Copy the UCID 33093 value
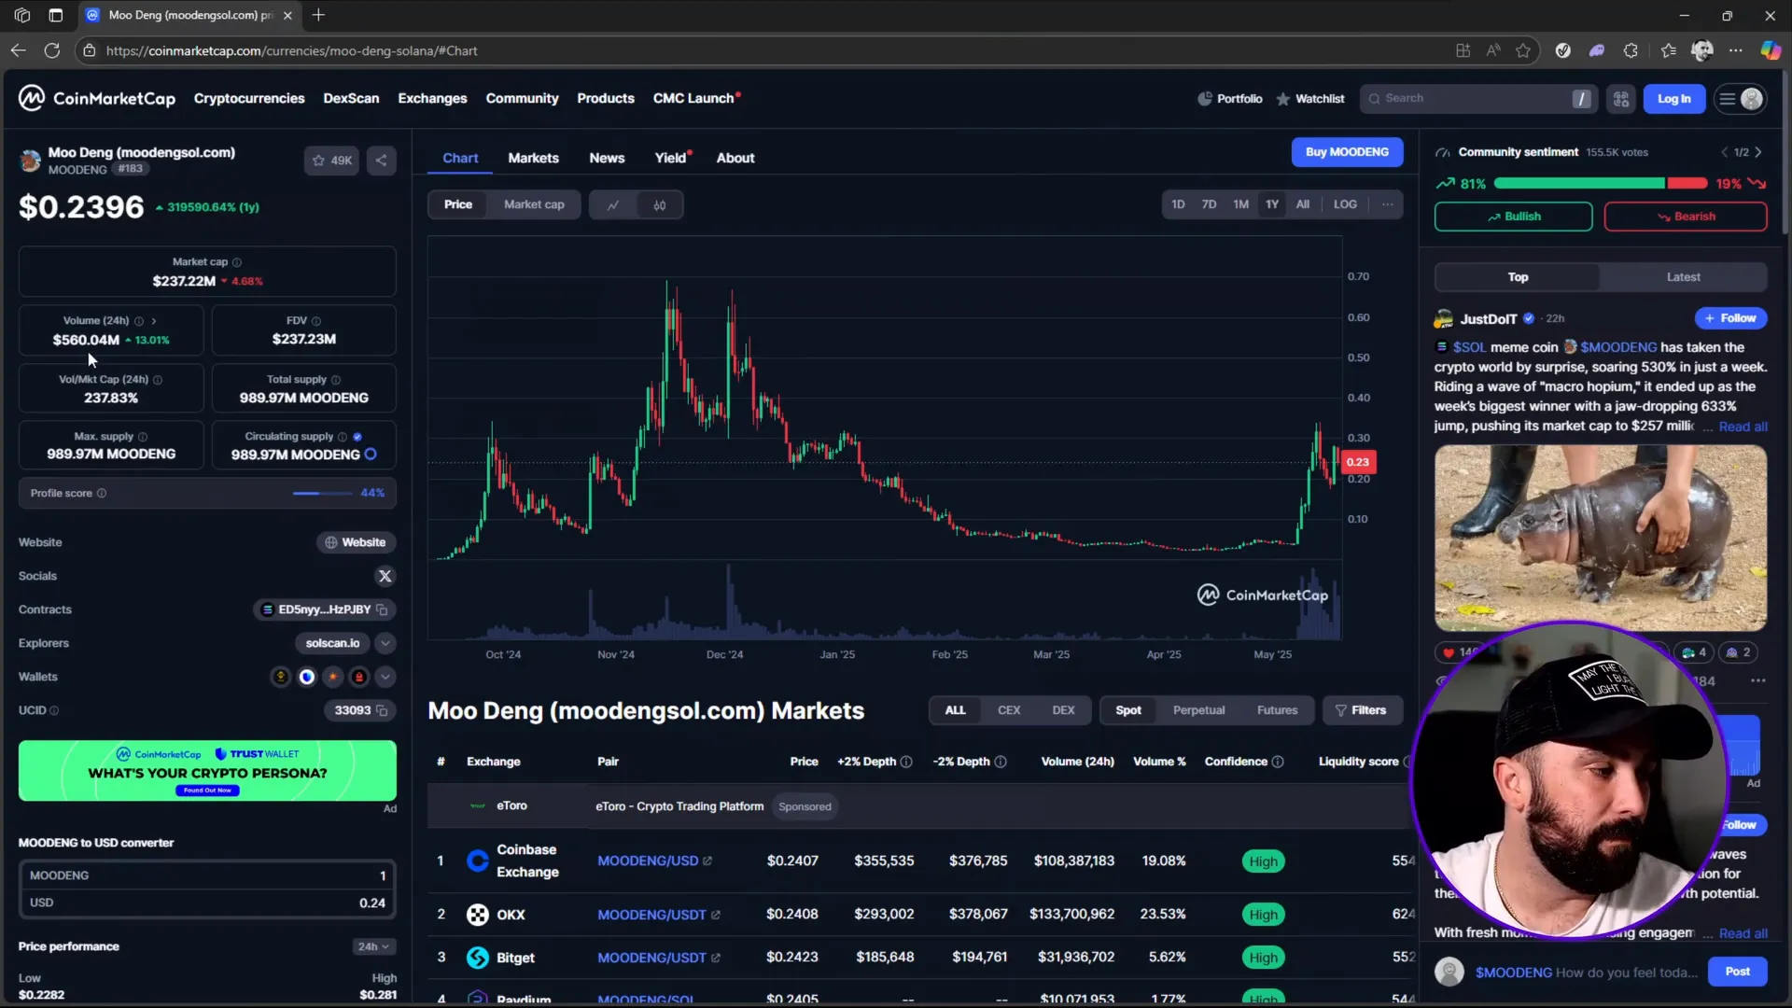Screen dimensions: 1792x1008 point(382,710)
